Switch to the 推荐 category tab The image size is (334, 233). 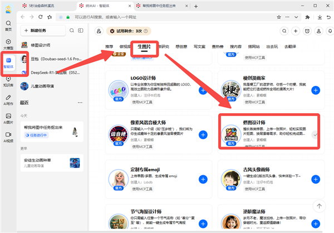click(x=109, y=47)
